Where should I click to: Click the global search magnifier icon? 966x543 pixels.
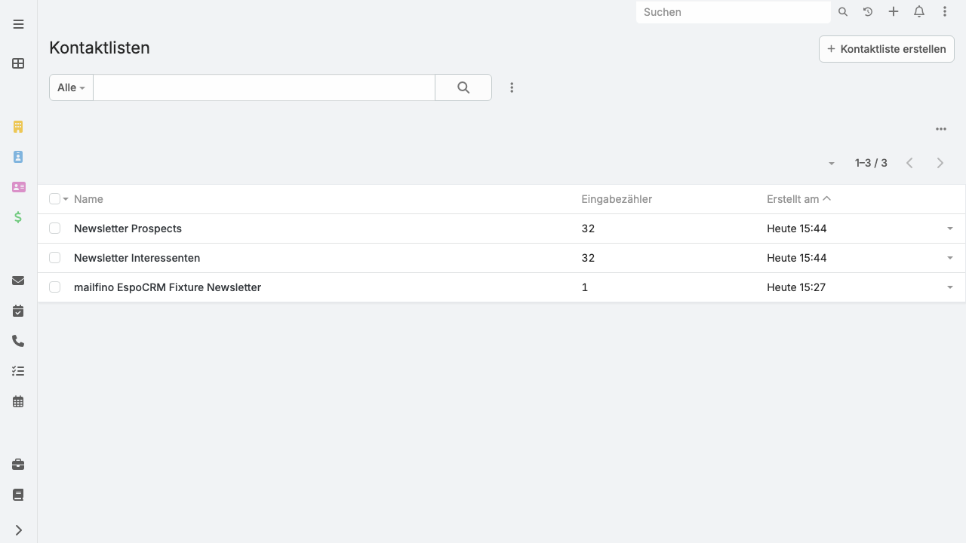843,12
